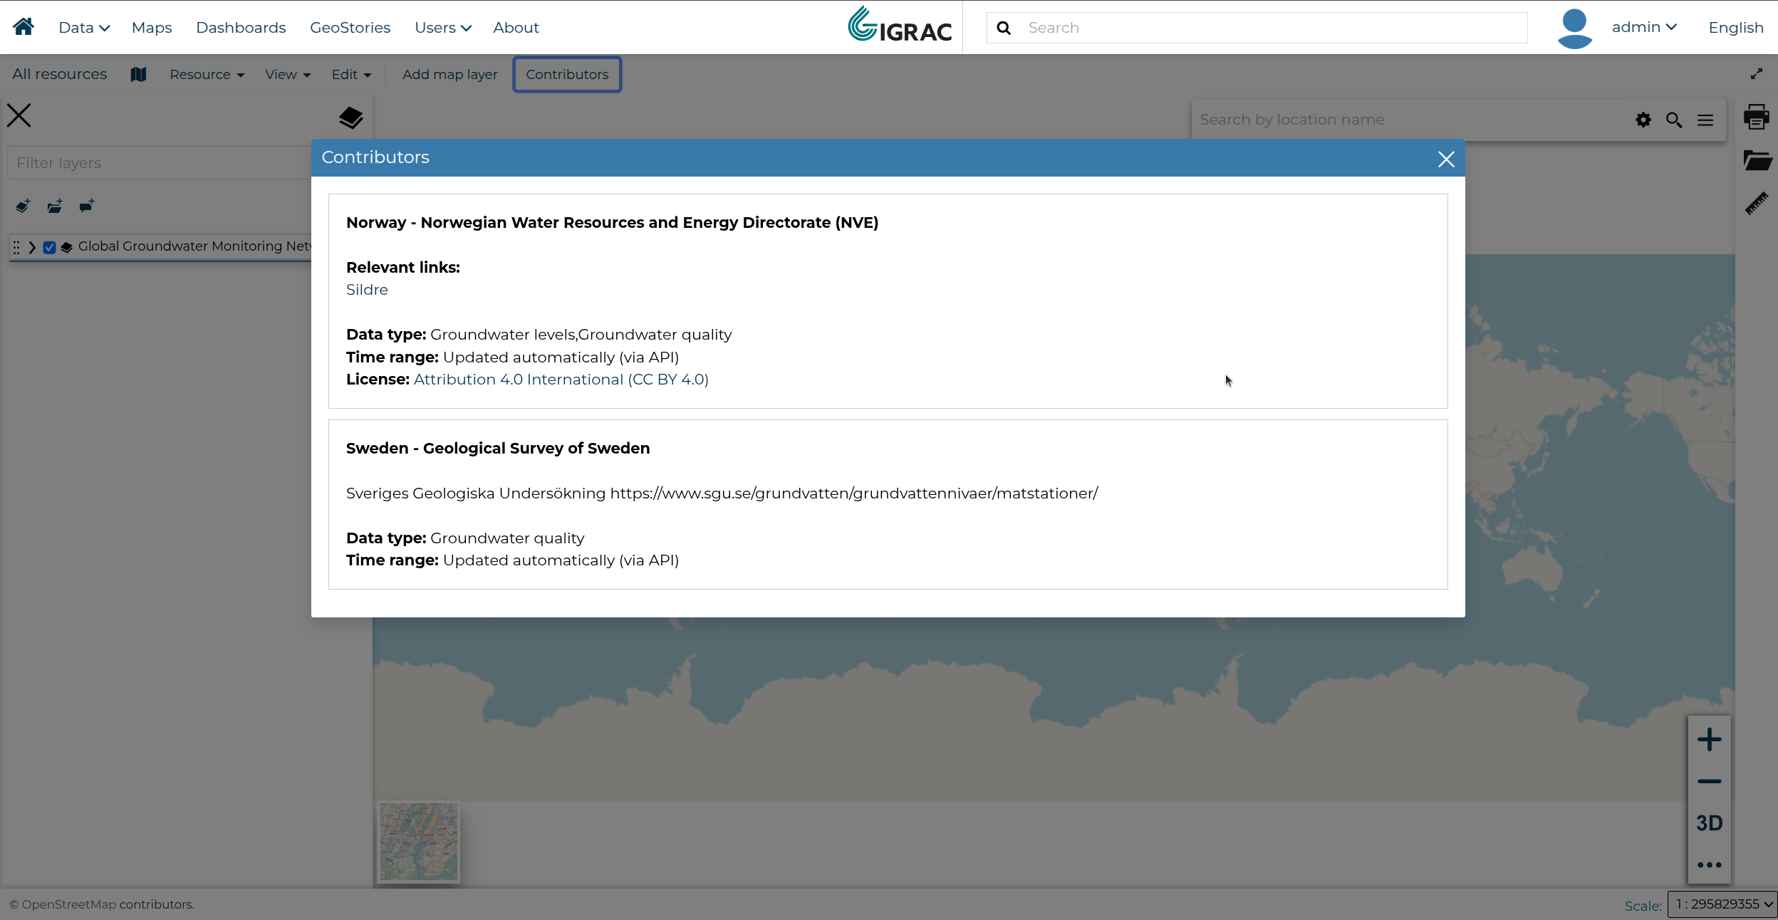Focus the Search by location name field

point(1410,120)
